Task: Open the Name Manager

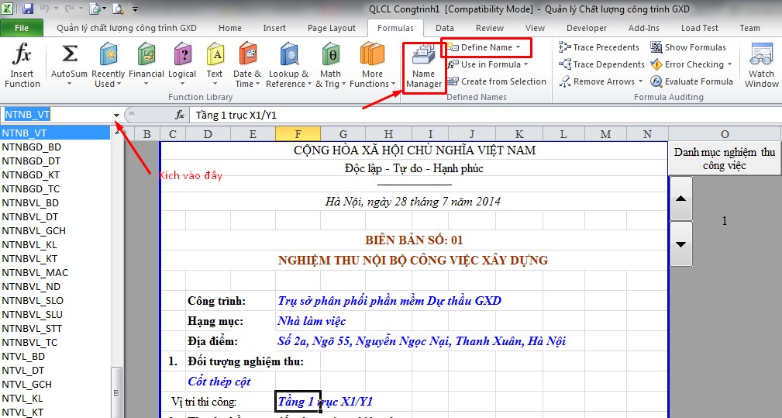Action: click(424, 67)
